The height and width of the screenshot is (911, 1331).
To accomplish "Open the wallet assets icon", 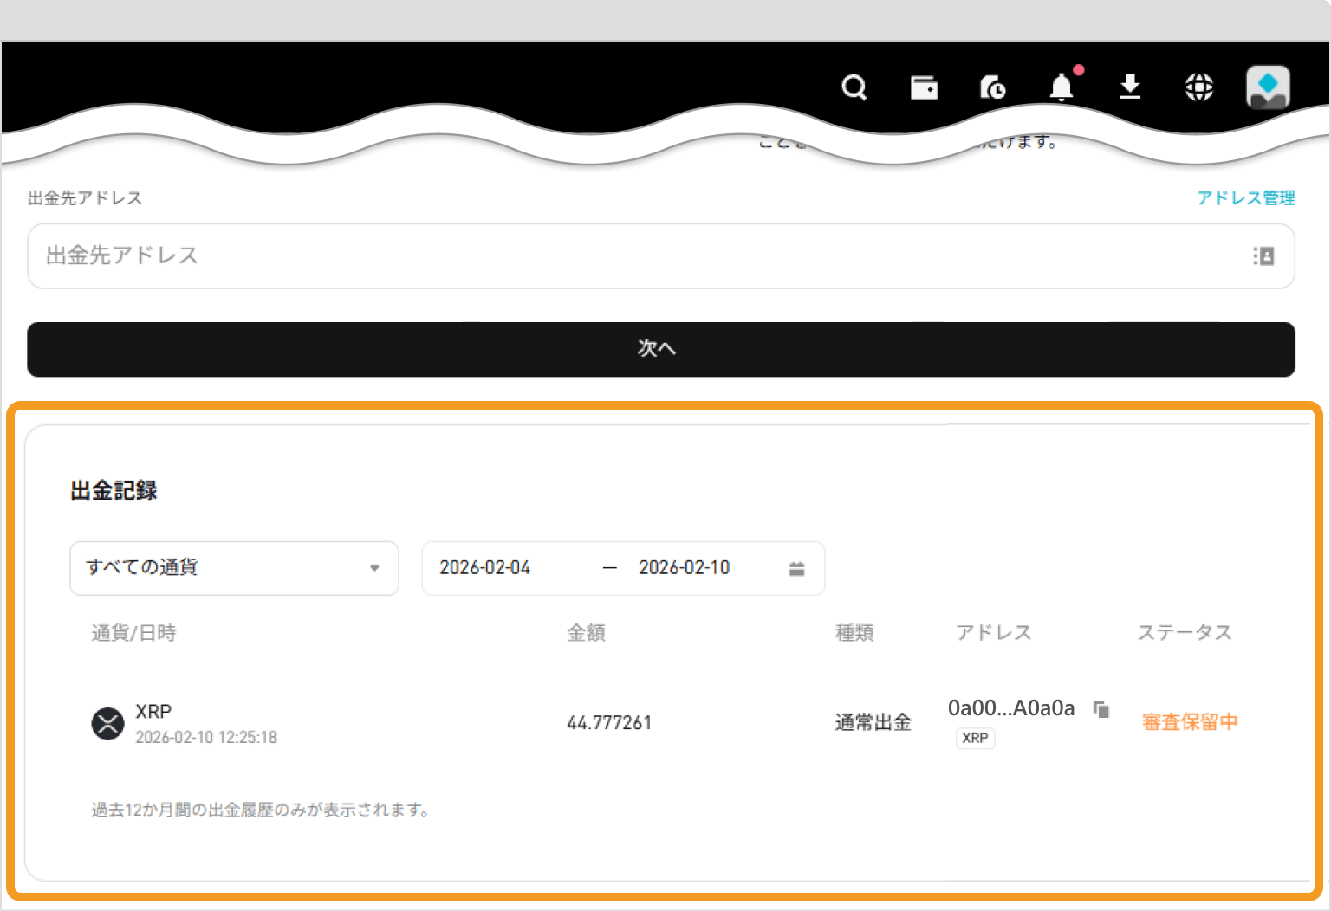I will pyautogui.click(x=923, y=87).
